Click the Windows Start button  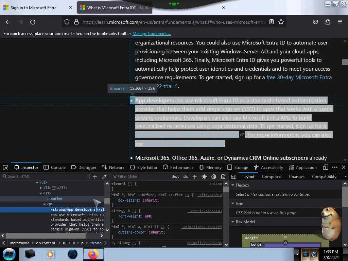pos(8,254)
